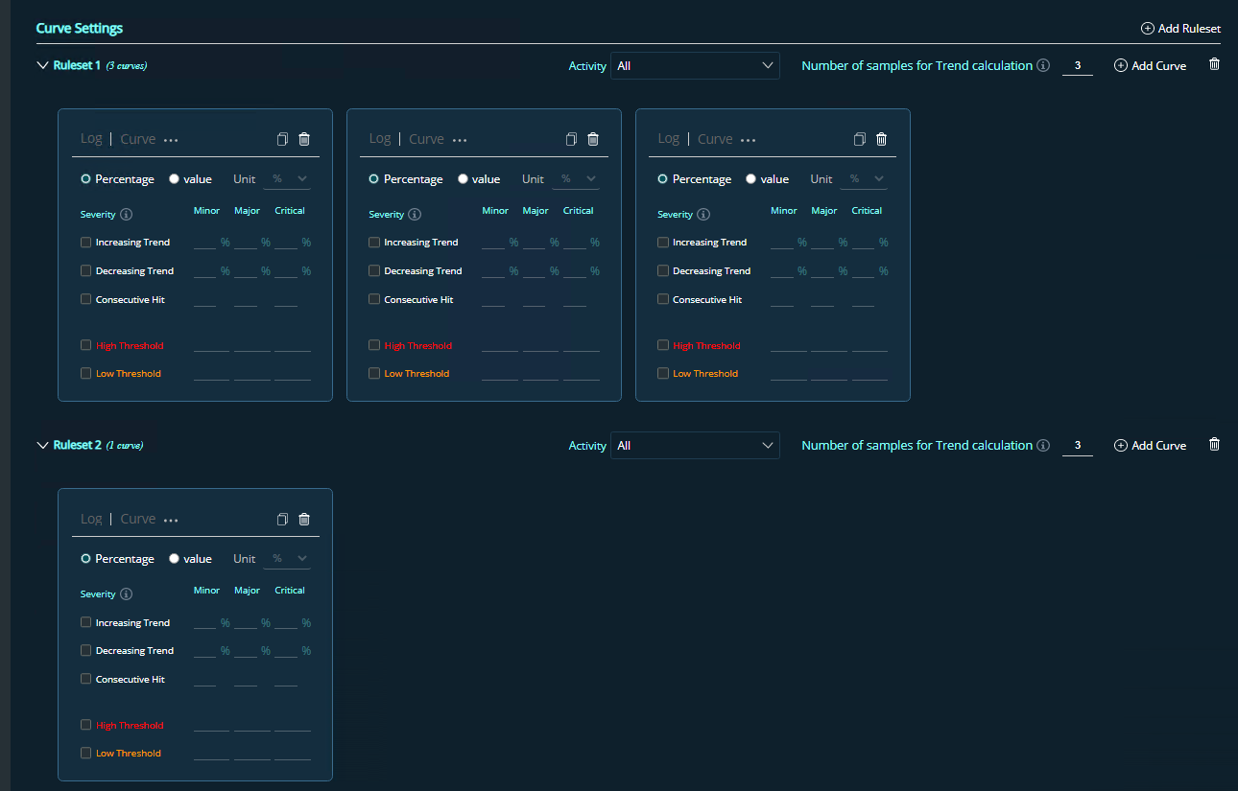This screenshot has width=1238, height=791.
Task: Click info icon beside Ruleset 1 trend samples label
Action: point(1043,66)
